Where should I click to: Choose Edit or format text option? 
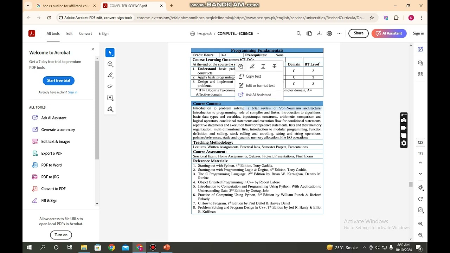coord(259,85)
